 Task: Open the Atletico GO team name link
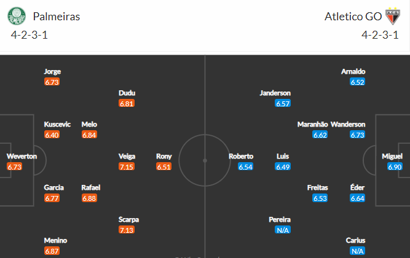pos(353,17)
